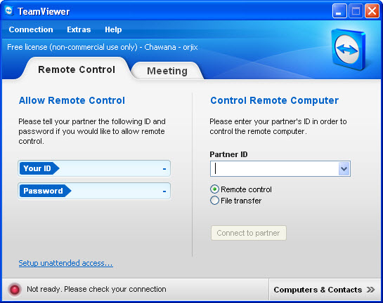Open the Connection menu
This screenshot has height=303, width=383.
31,29
